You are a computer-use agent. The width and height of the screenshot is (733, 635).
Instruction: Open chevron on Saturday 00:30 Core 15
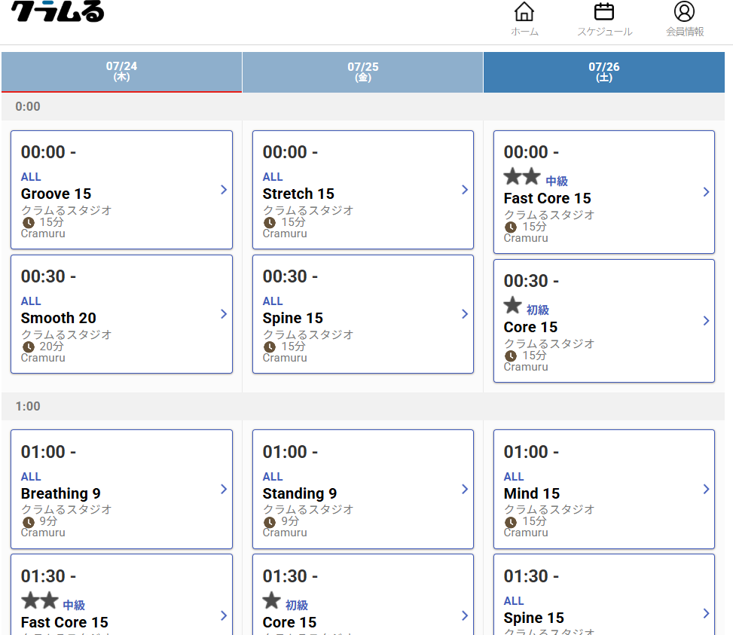click(x=706, y=321)
